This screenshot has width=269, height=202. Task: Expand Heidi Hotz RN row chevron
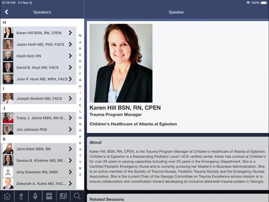[x=70, y=56]
